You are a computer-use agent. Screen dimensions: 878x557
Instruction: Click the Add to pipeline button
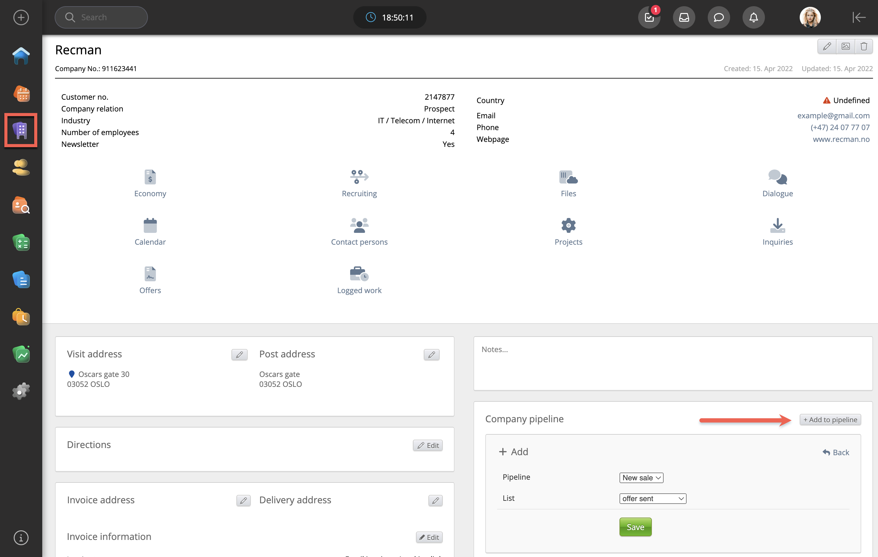click(x=830, y=420)
